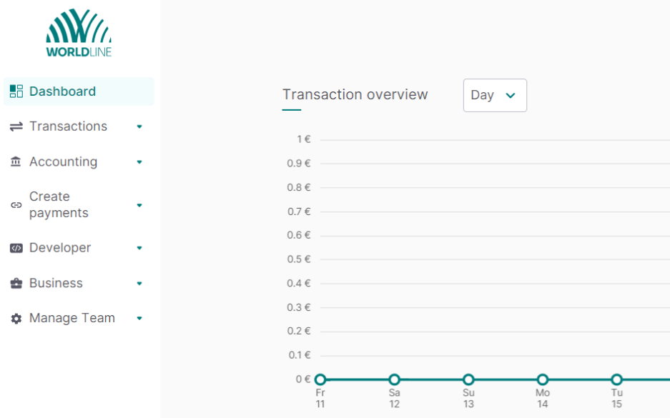The image size is (670, 418).
Task: Expand the Developer submenu arrow
Action: pos(139,248)
